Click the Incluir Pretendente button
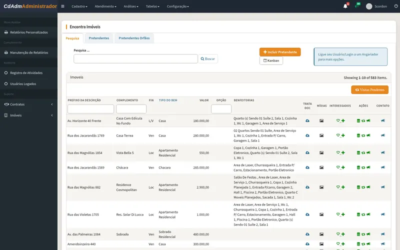The height and width of the screenshot is (250, 400). coord(280,52)
